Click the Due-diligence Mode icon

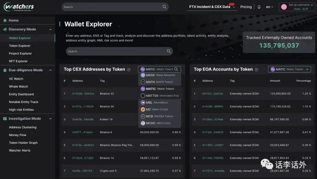(5, 70)
